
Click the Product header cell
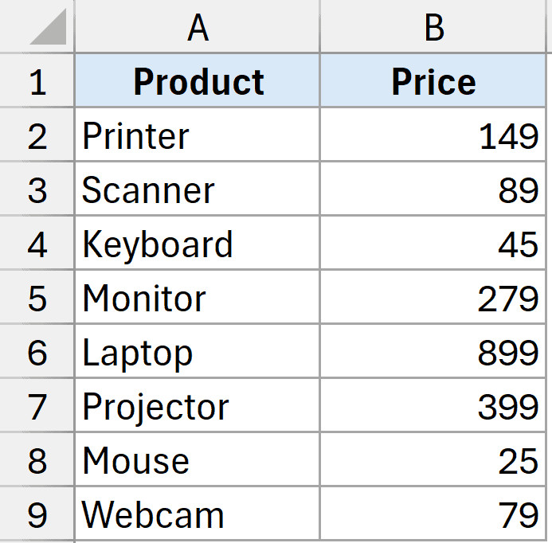click(x=198, y=81)
